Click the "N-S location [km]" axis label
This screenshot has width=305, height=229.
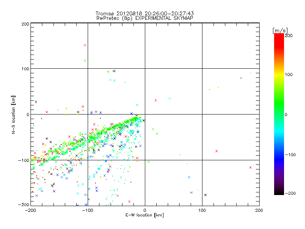coord(14,114)
